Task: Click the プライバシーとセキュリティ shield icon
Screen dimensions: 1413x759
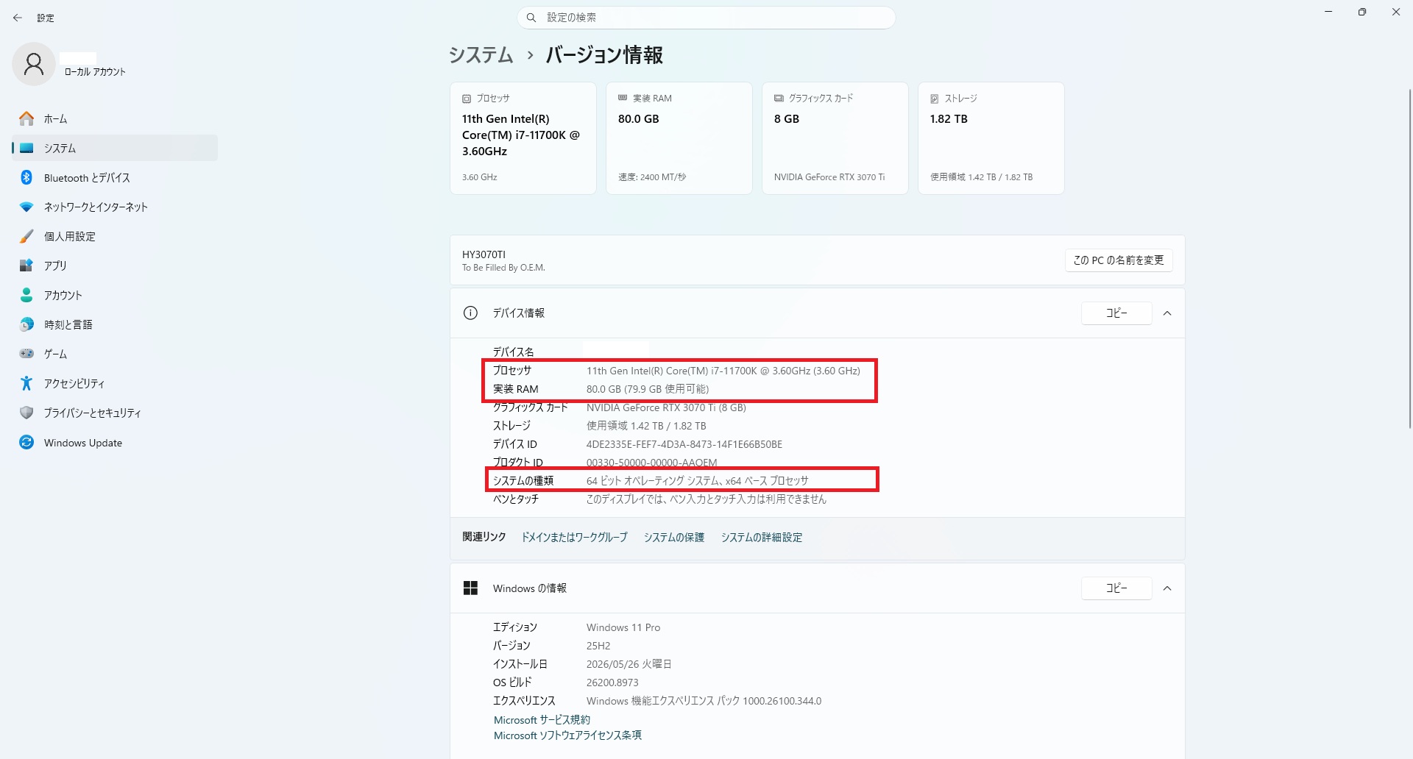Action: 26,413
